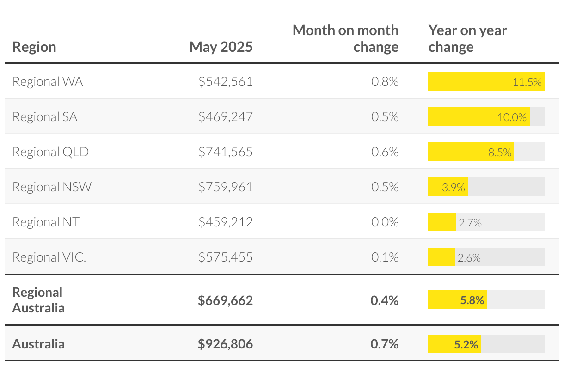Click the Regional QLD row label

tap(50, 152)
